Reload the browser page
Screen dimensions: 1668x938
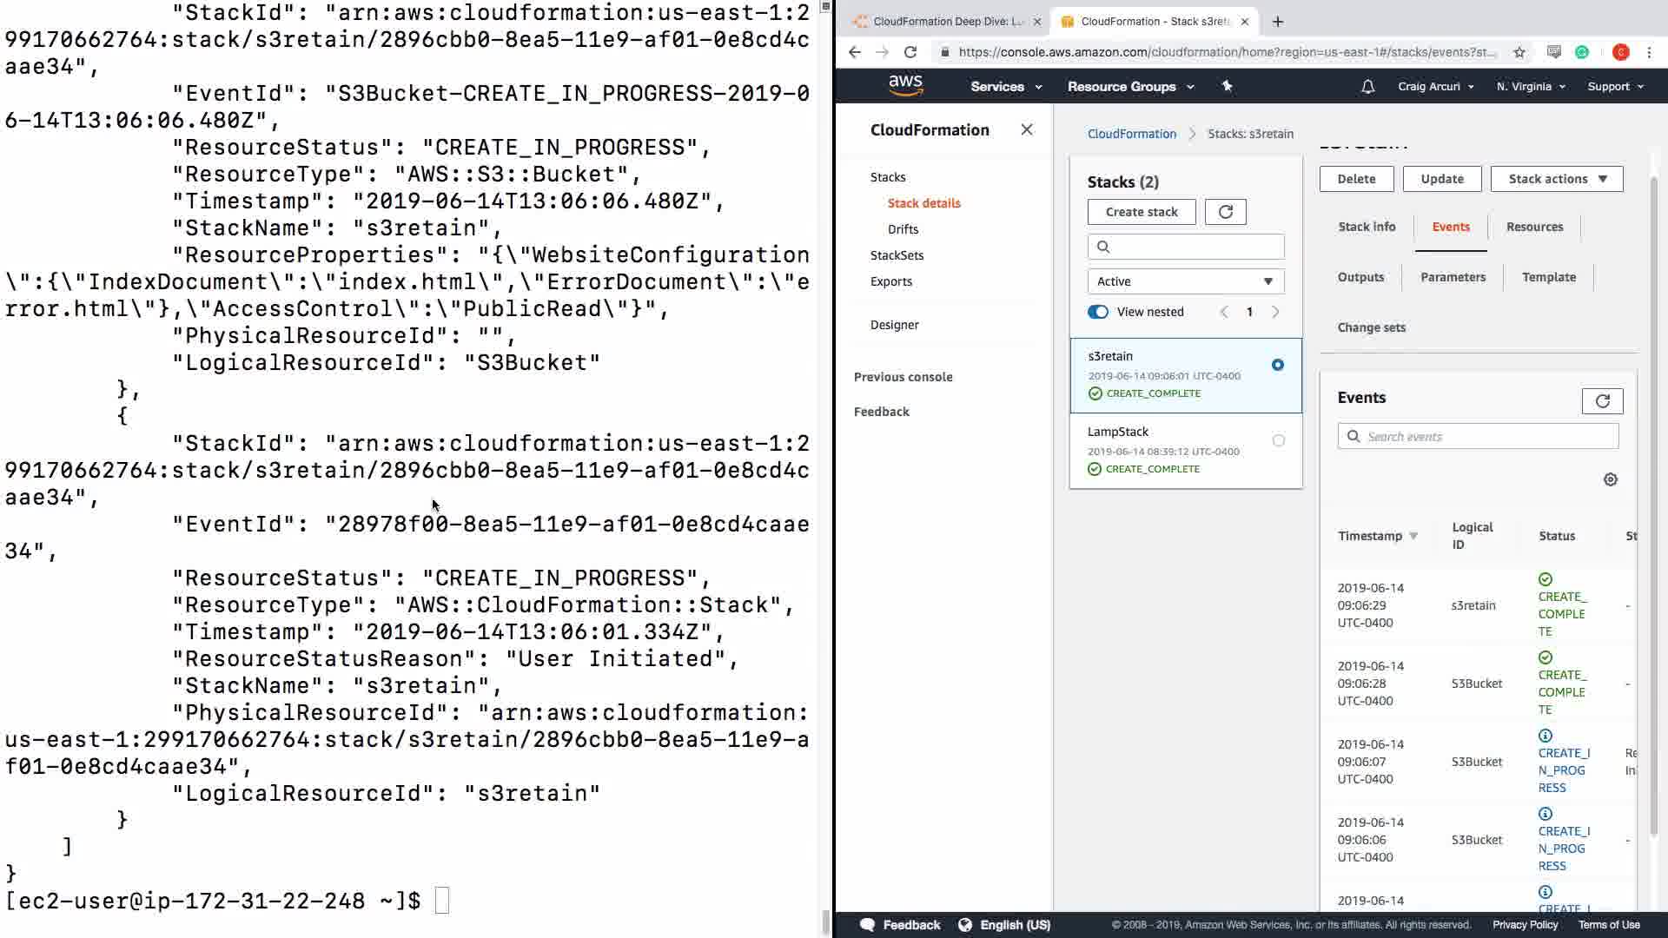pos(910,52)
